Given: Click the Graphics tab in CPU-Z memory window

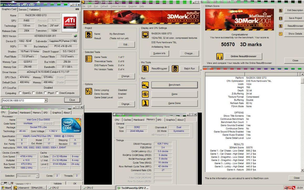Looking at the screenshot, I should tap(170, 120).
